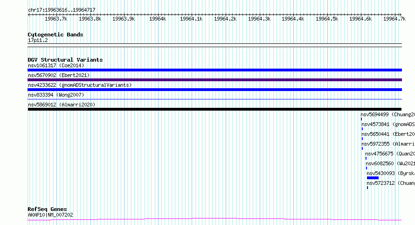Select variant nsv5694499 label

click(388, 114)
